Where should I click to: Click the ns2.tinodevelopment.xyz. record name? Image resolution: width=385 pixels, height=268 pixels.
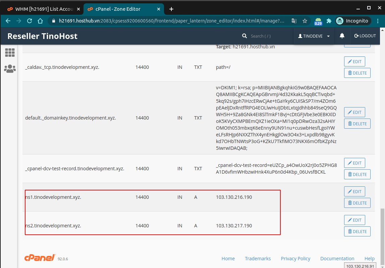point(53,226)
